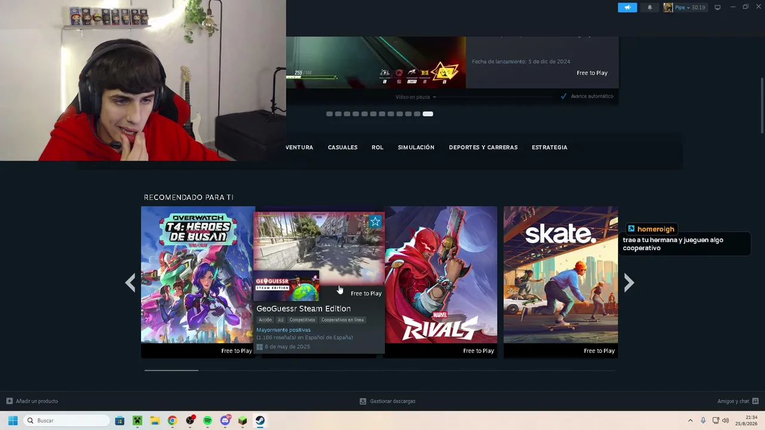Open the Deportes y Carreras category menu
The height and width of the screenshot is (430, 765).
point(483,148)
